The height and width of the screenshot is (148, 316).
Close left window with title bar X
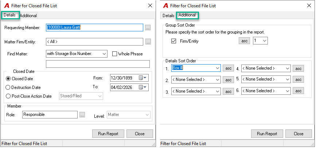tap(150, 5)
